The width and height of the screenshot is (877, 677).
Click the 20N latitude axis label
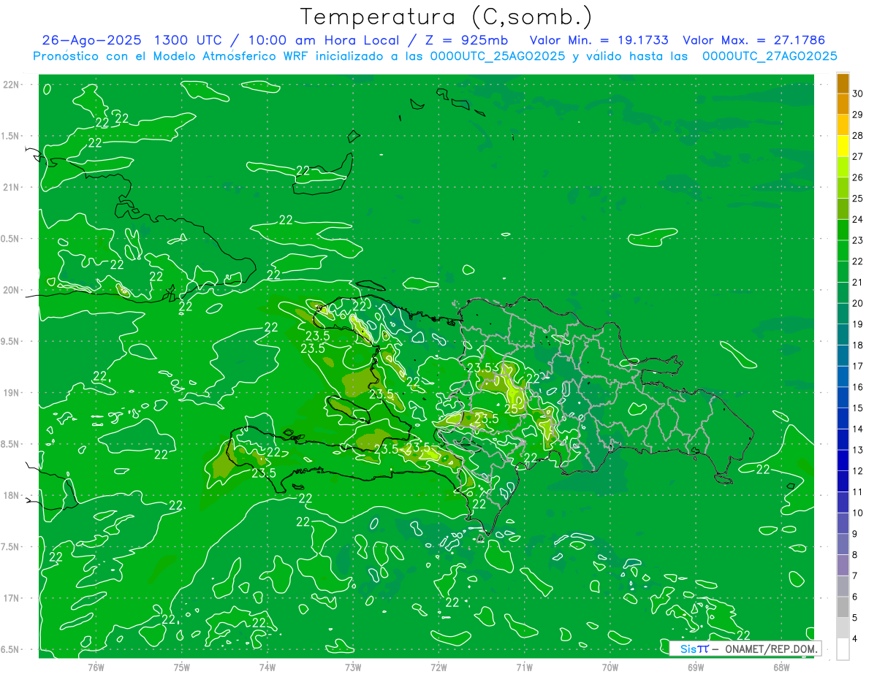11,290
